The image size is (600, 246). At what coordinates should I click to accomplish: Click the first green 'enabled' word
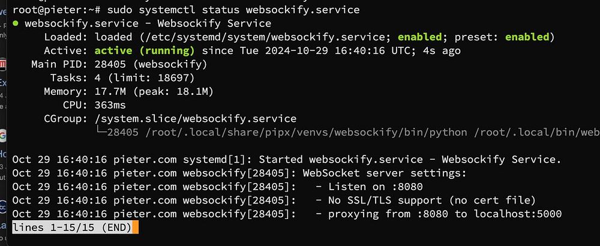coord(422,37)
